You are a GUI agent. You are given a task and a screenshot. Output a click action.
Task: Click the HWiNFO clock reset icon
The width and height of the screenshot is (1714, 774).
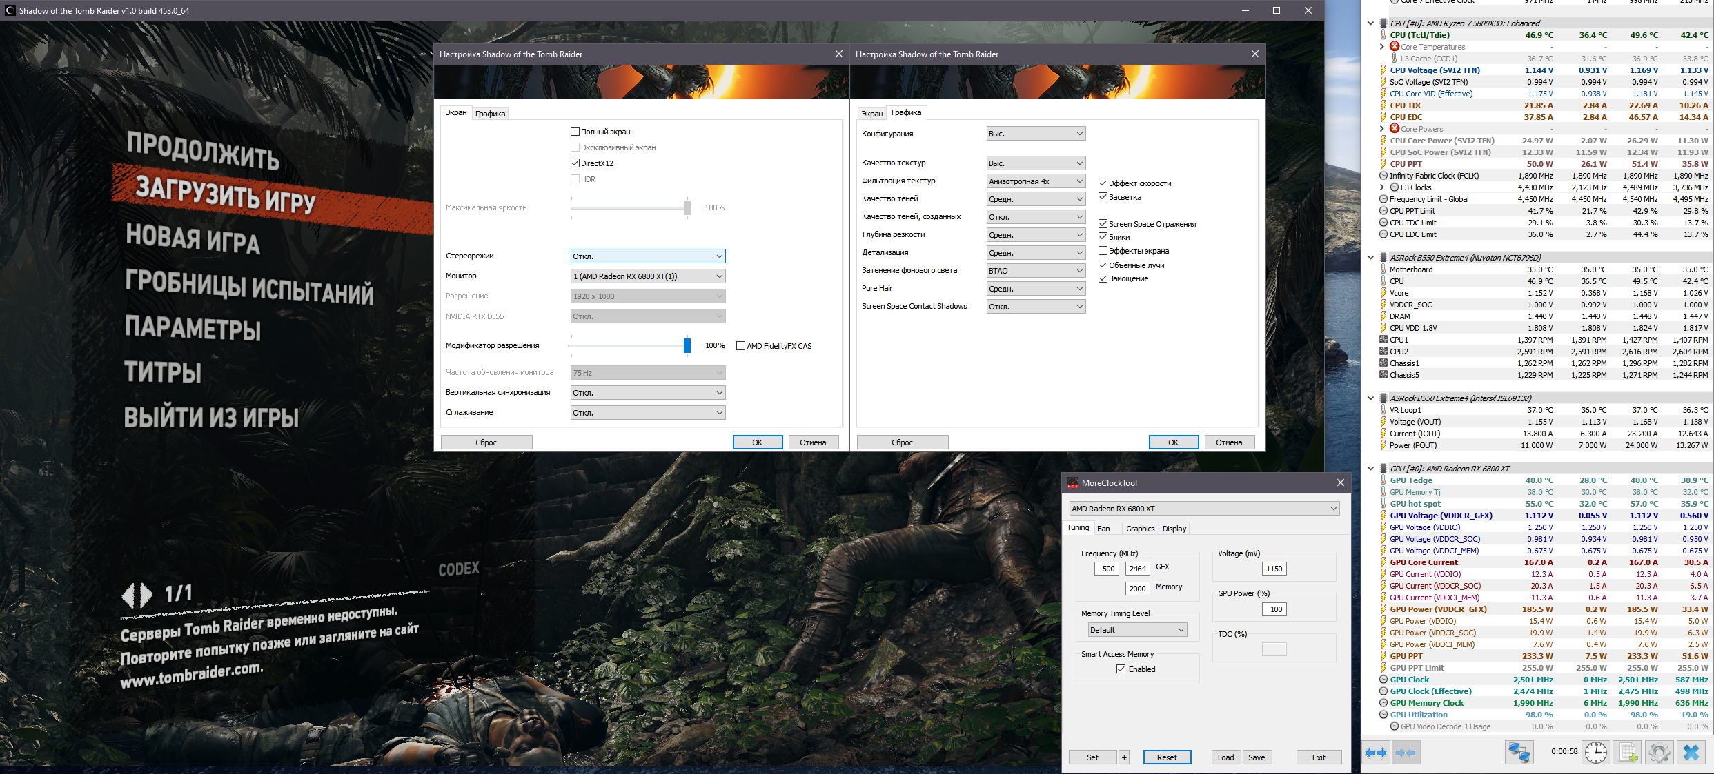[x=1595, y=753]
